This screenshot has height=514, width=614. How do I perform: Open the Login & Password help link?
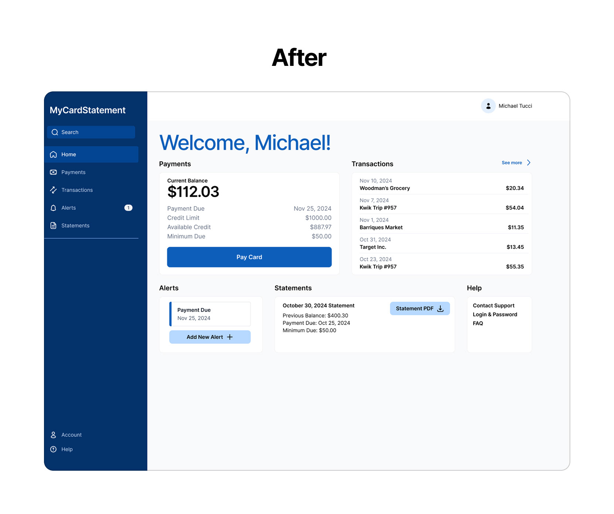point(495,315)
